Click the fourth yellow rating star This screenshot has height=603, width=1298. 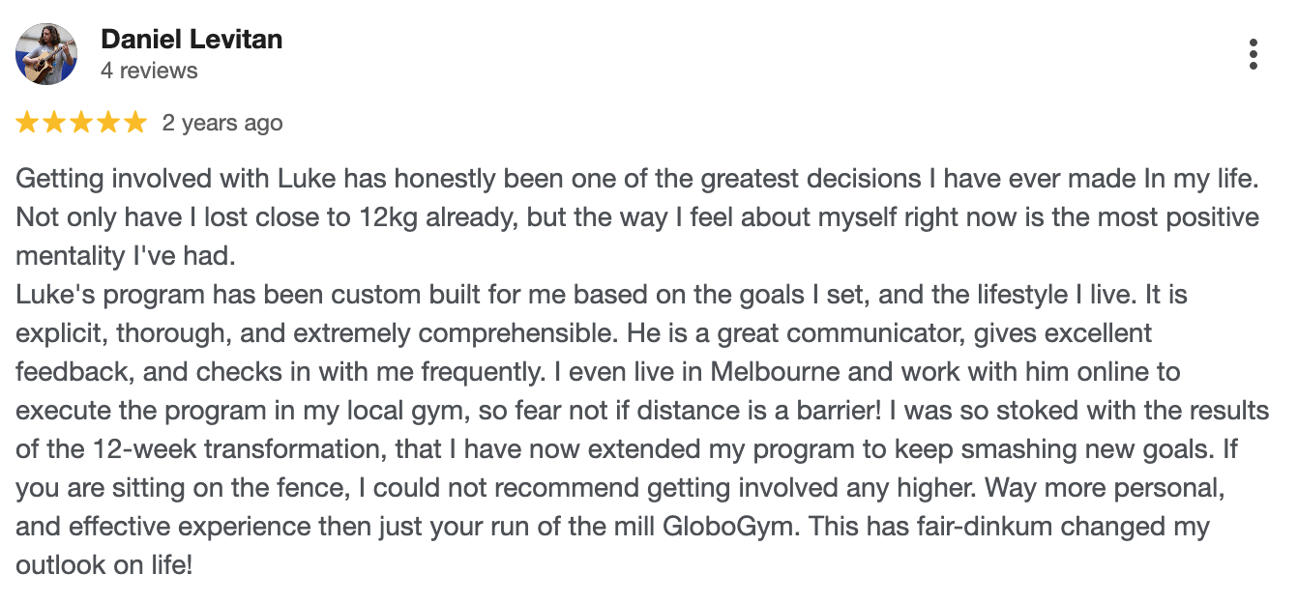click(108, 123)
